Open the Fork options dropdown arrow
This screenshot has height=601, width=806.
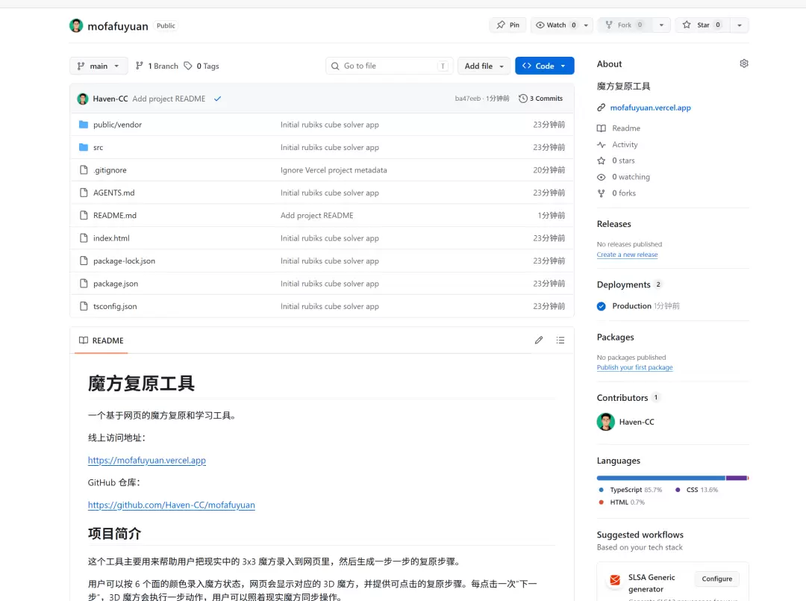coord(661,25)
